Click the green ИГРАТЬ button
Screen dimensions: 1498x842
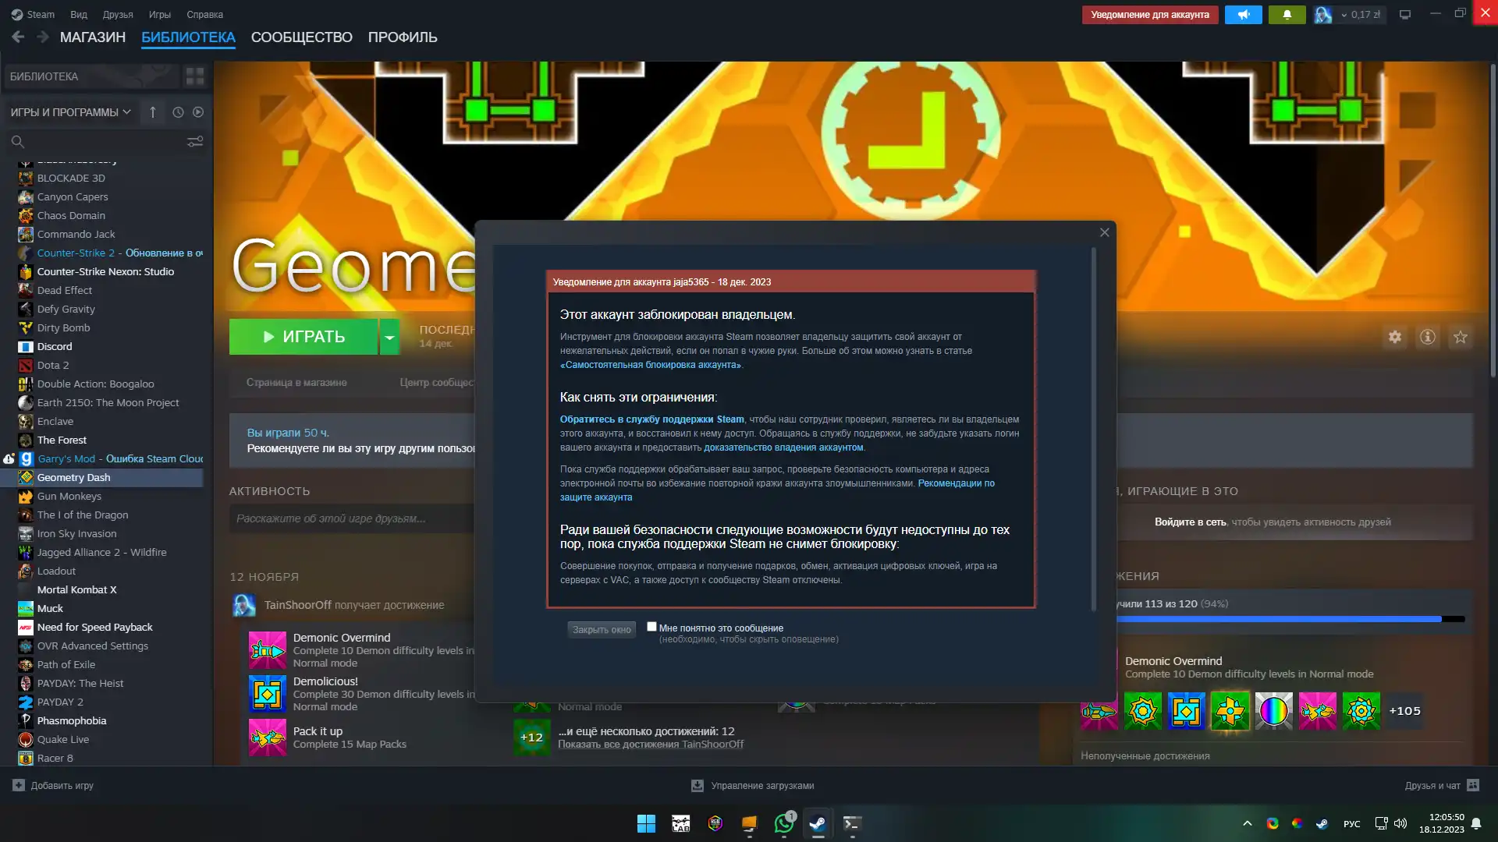[x=304, y=337]
